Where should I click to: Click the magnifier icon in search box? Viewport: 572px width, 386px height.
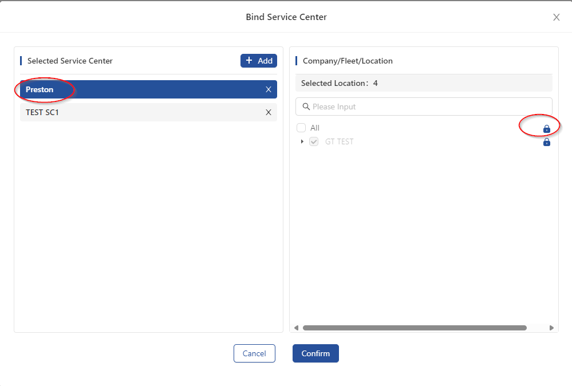[x=306, y=107]
